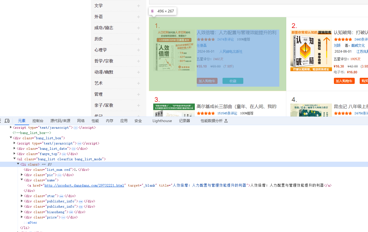
Task: Expand the 历史 category plus sign
Action: tap(139, 39)
